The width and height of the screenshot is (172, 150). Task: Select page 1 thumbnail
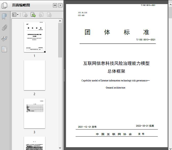click(x=34, y=37)
